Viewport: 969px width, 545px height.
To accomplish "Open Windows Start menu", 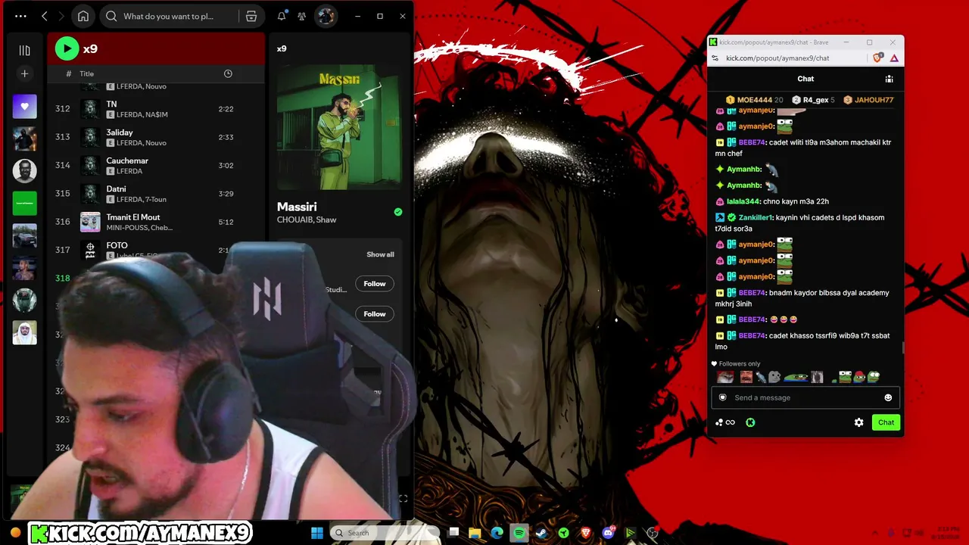I will click(x=316, y=533).
